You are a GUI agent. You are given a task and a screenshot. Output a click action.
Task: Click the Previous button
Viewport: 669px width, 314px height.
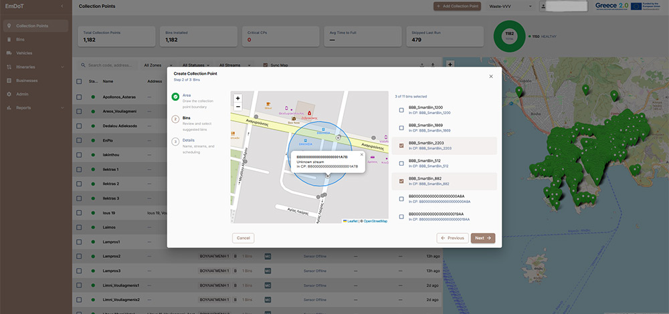[452, 238]
